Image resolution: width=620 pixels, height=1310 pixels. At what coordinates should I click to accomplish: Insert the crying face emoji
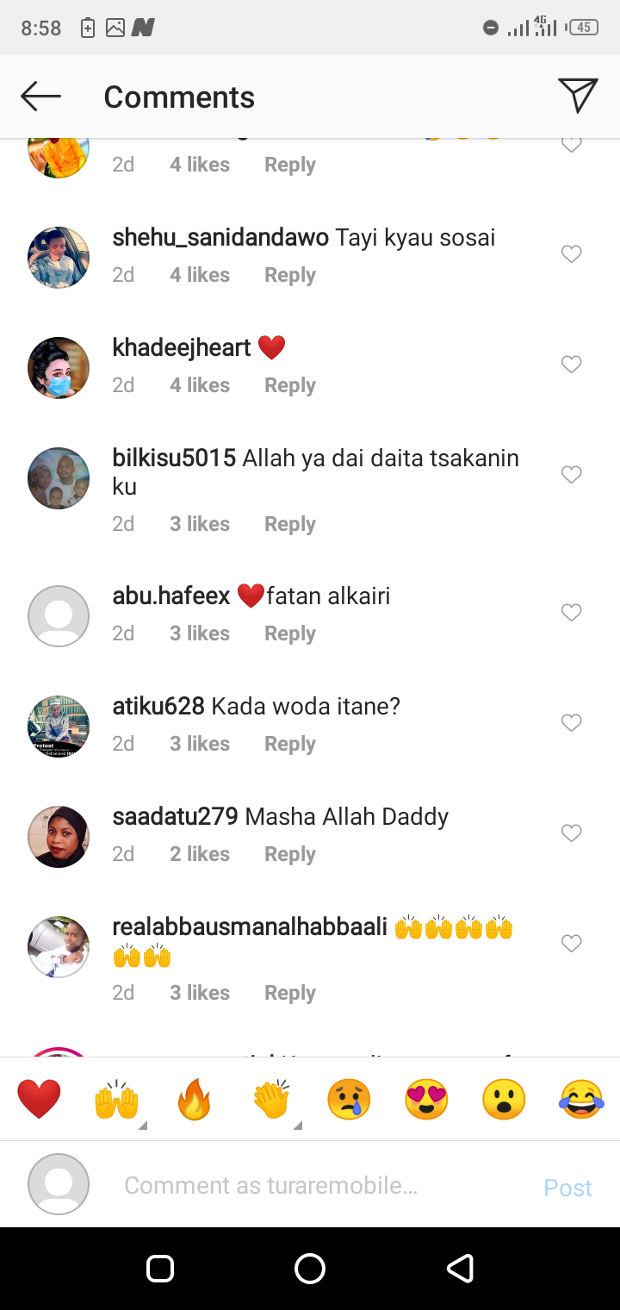coord(349,1100)
